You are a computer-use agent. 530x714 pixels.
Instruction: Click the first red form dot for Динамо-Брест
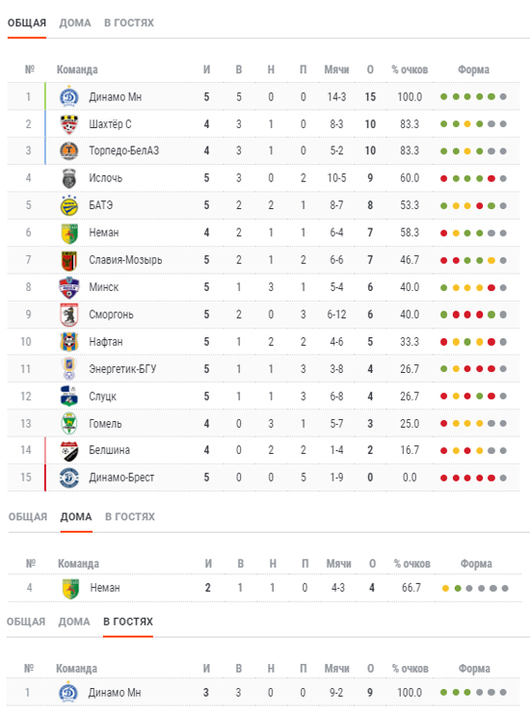(444, 478)
